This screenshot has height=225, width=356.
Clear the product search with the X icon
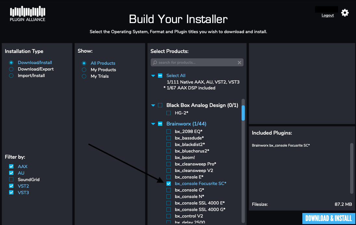coord(239,62)
